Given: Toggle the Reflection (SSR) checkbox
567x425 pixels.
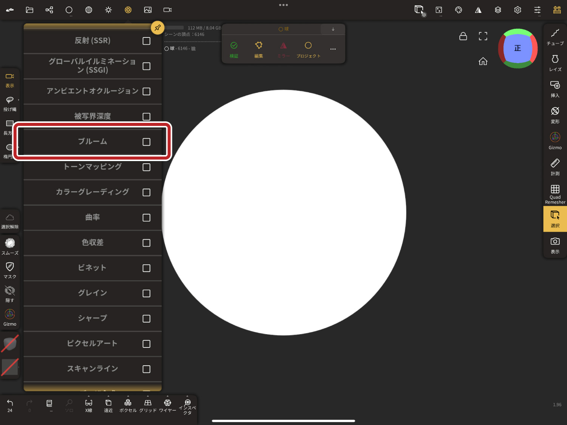Looking at the screenshot, I should (146, 41).
